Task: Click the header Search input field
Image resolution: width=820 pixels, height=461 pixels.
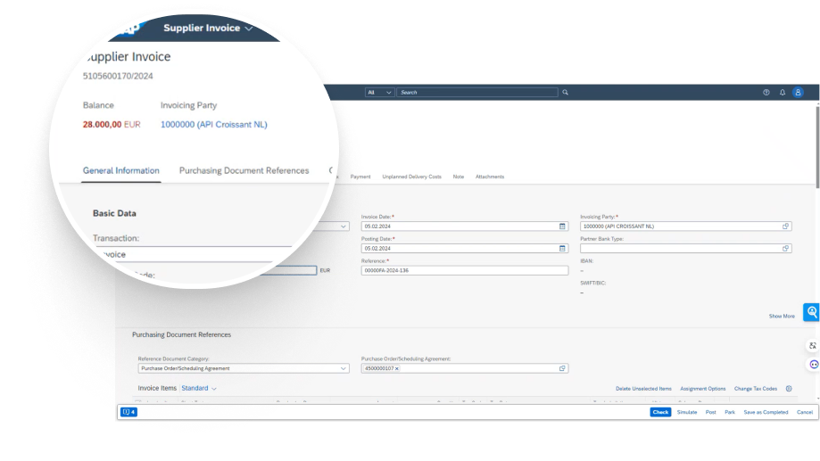Action: pos(477,93)
